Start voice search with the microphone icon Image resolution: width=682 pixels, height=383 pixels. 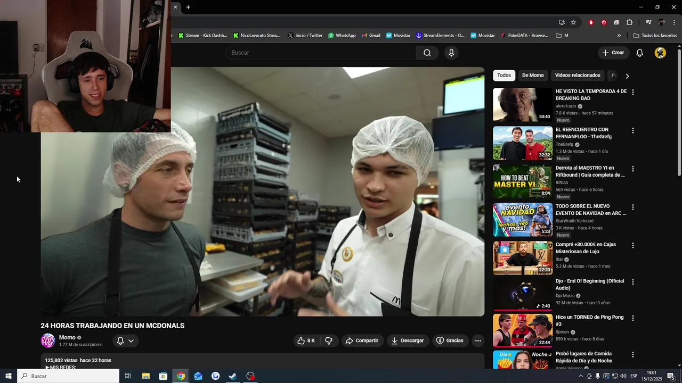point(451,53)
